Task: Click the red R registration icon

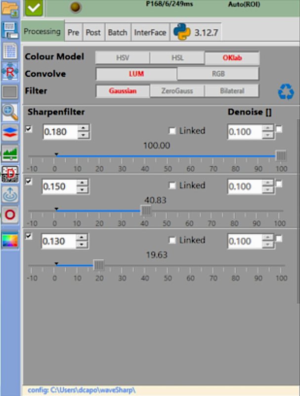Action: (10, 72)
